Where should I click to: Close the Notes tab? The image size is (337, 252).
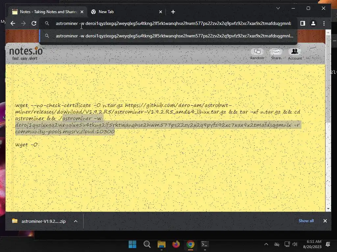(x=82, y=12)
